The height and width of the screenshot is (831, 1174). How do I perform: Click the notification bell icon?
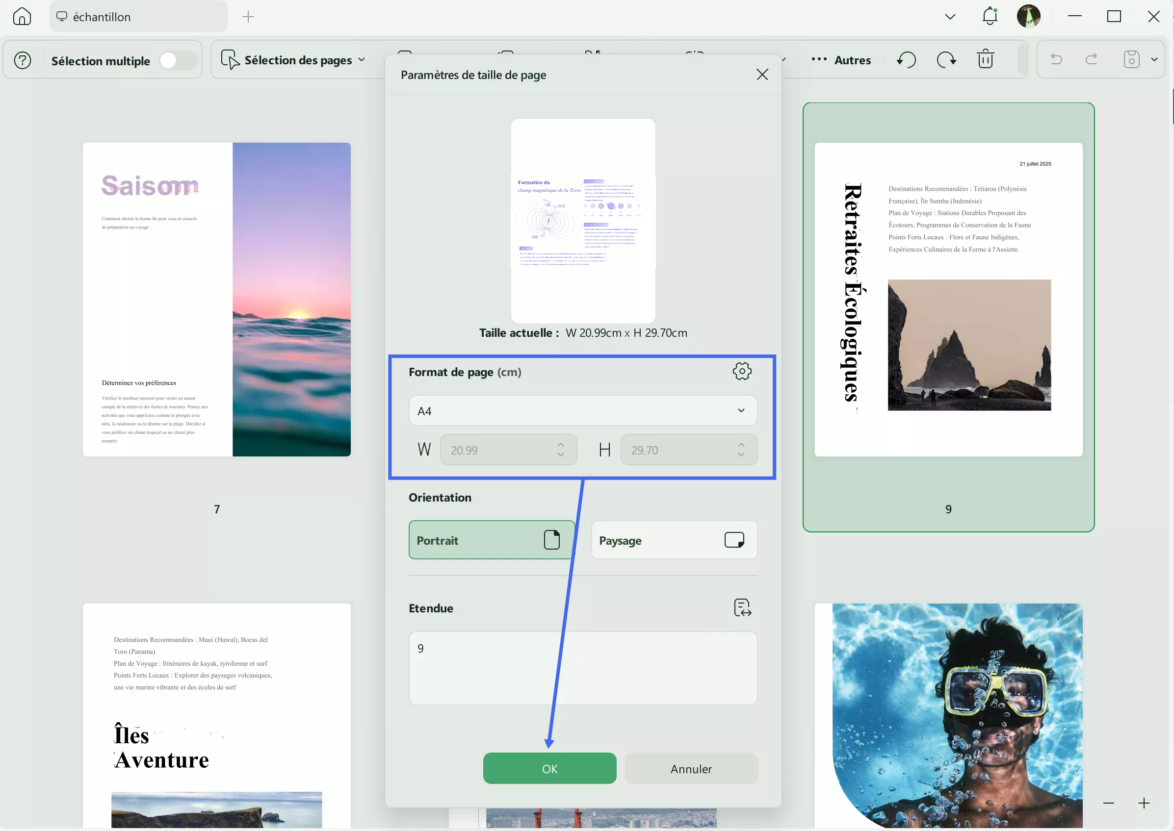(x=989, y=16)
